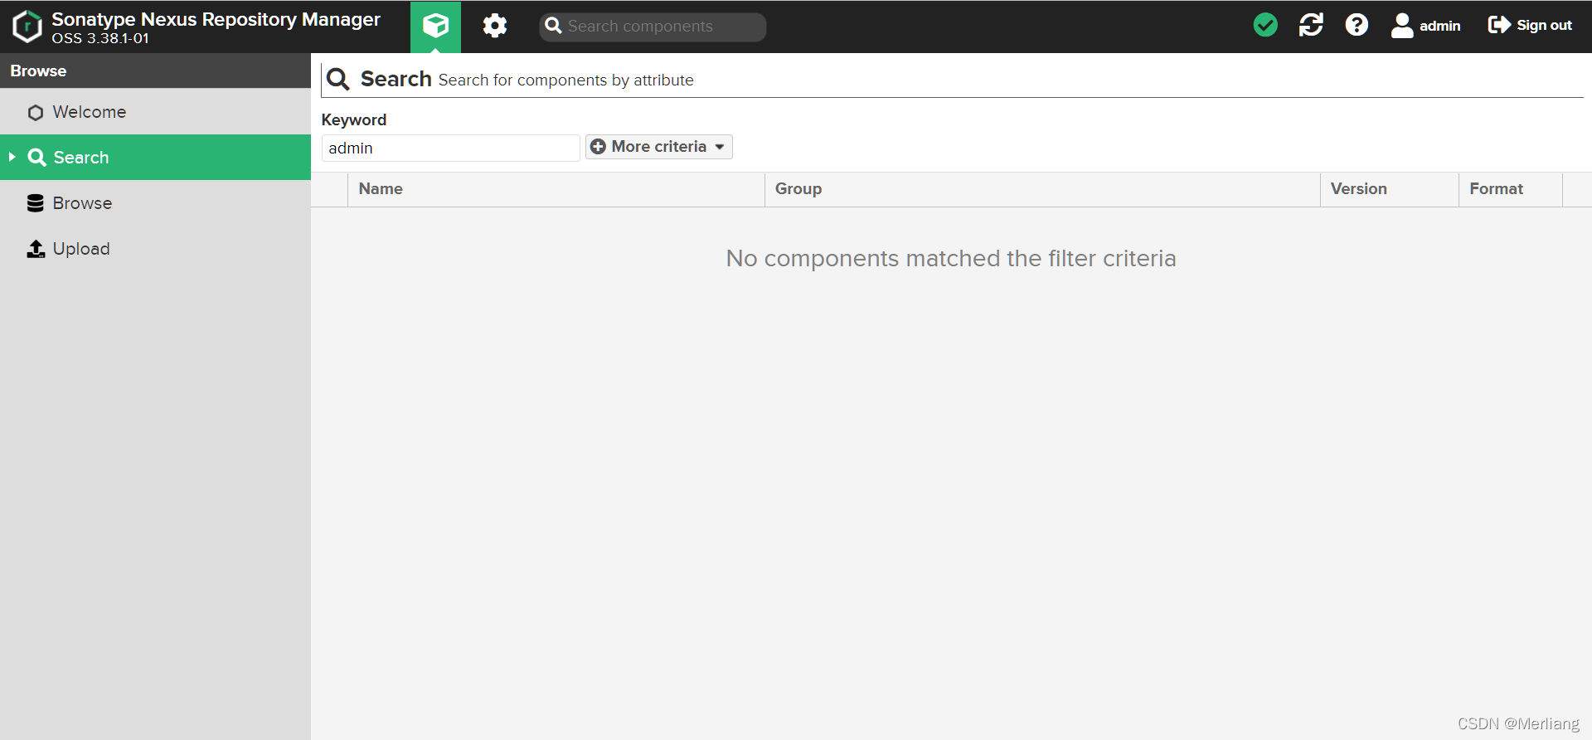Viewport: 1592px width, 740px height.
Task: Click the Browse panel header
Action: pyautogui.click(x=156, y=71)
